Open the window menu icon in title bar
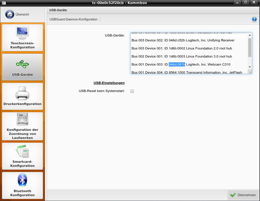Image resolution: width=260 pixels, height=201 pixels. [x=4, y=3]
